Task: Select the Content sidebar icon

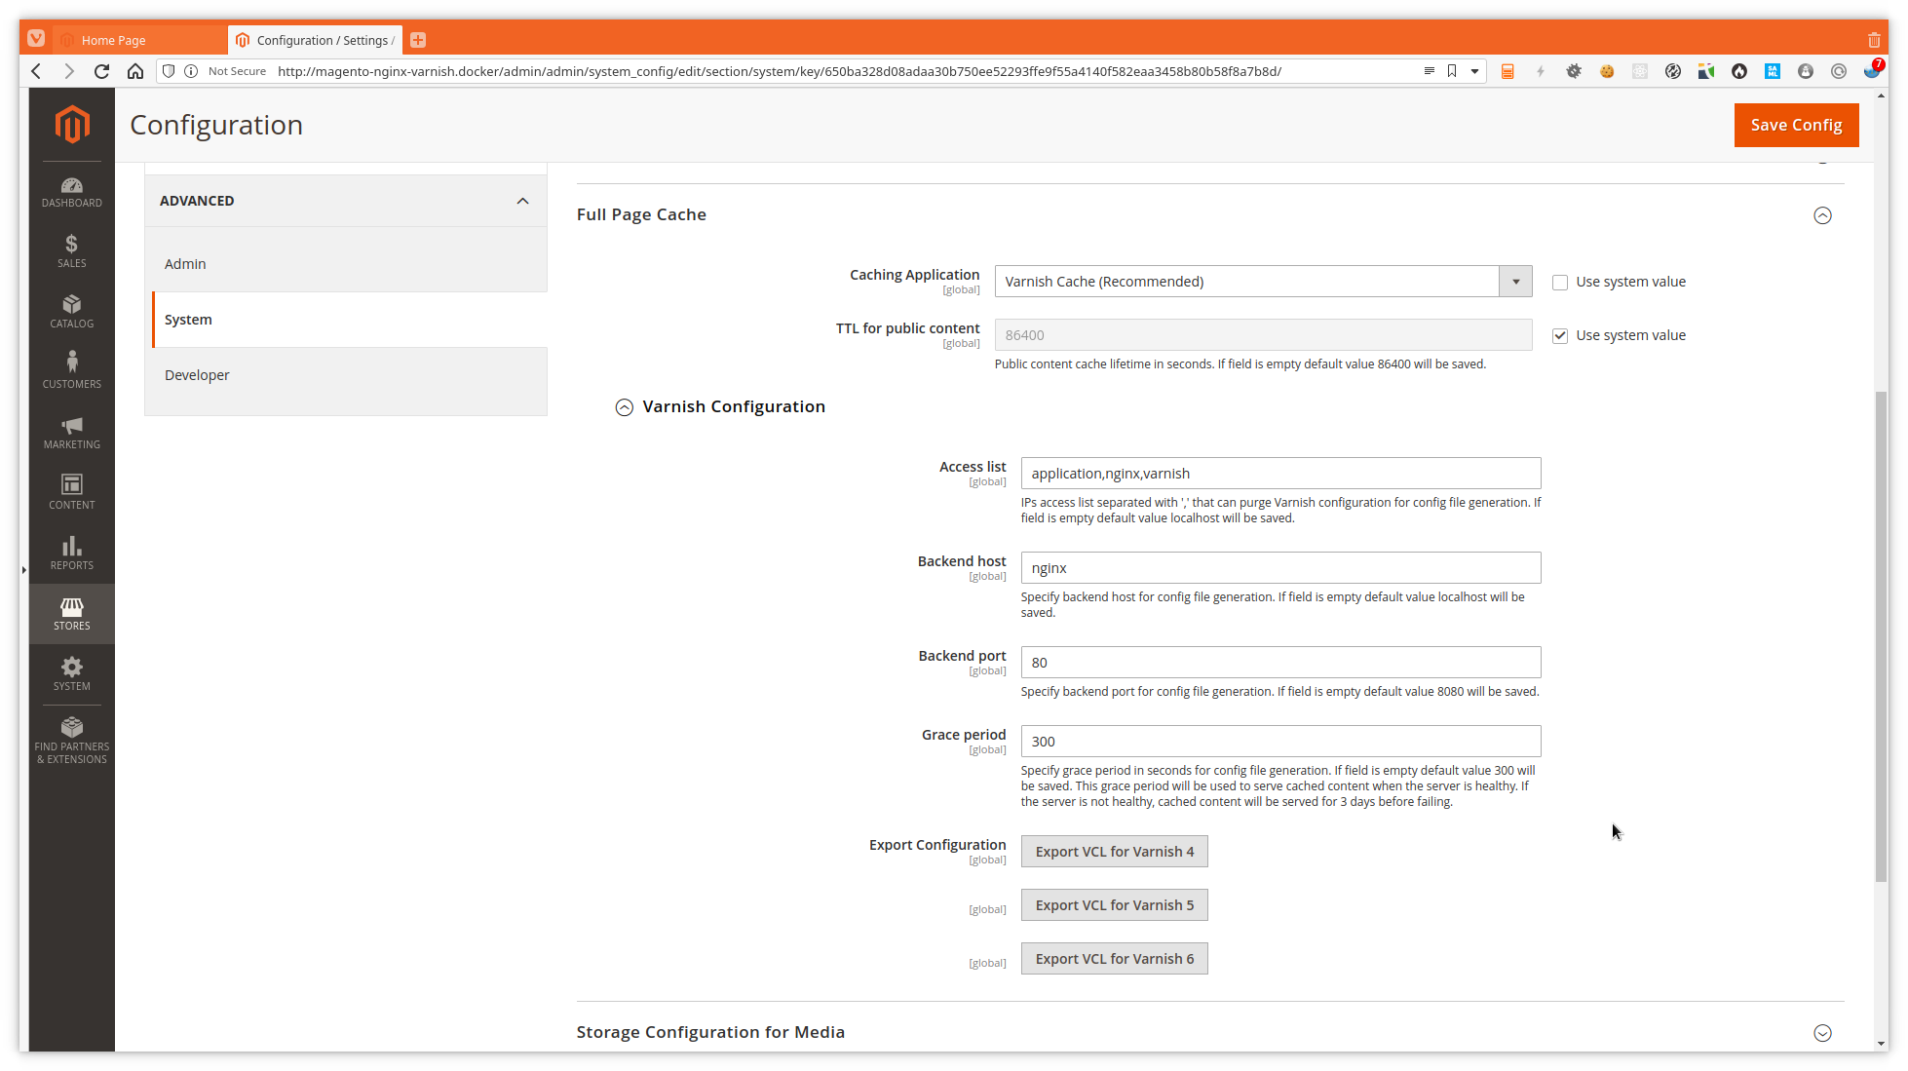Action: pos(71,492)
